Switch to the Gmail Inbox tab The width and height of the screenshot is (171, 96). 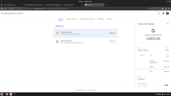[54, 5]
